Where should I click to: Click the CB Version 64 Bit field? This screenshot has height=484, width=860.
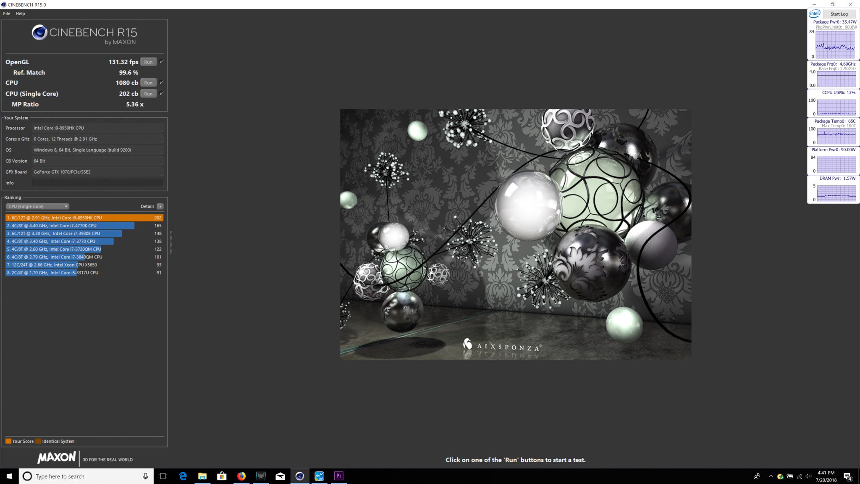[97, 161]
